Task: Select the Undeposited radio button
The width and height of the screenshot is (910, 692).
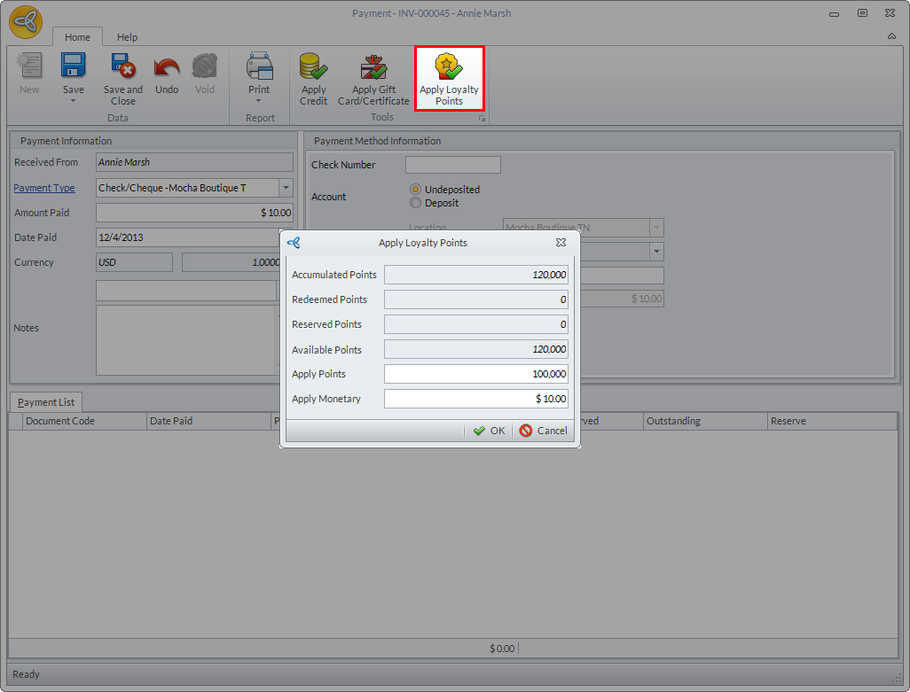Action: pyautogui.click(x=415, y=190)
